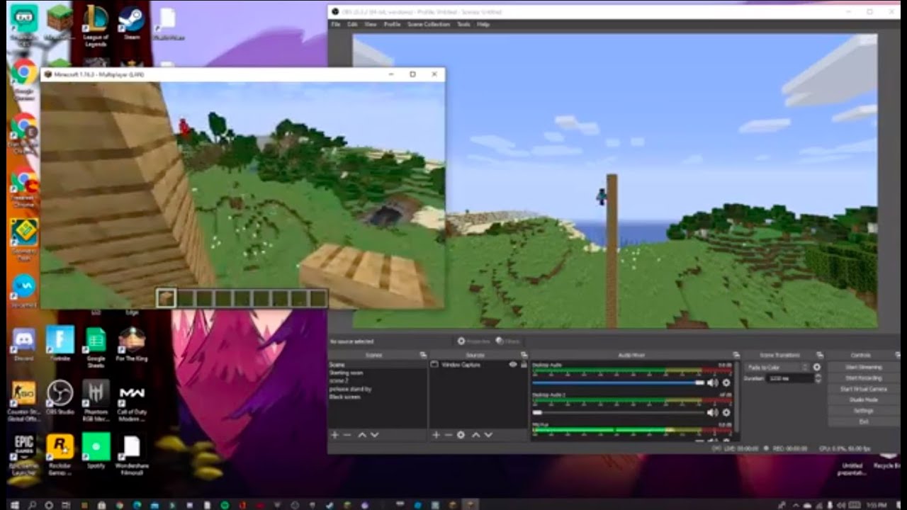
Task: Select 'Scene' in Scenes list
Action: pos(378,365)
